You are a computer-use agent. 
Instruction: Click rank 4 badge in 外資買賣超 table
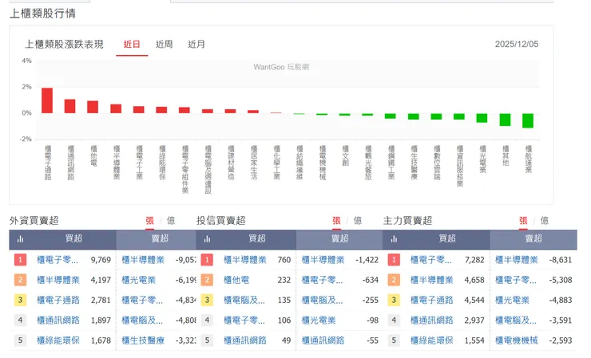tap(20, 320)
